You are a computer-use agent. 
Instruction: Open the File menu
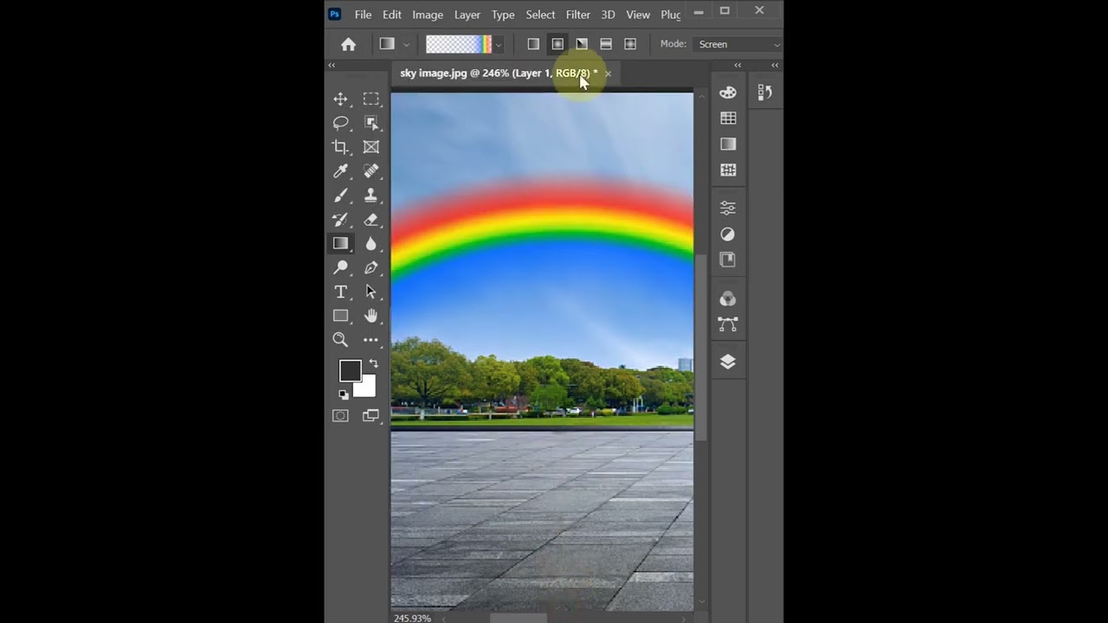tap(363, 15)
